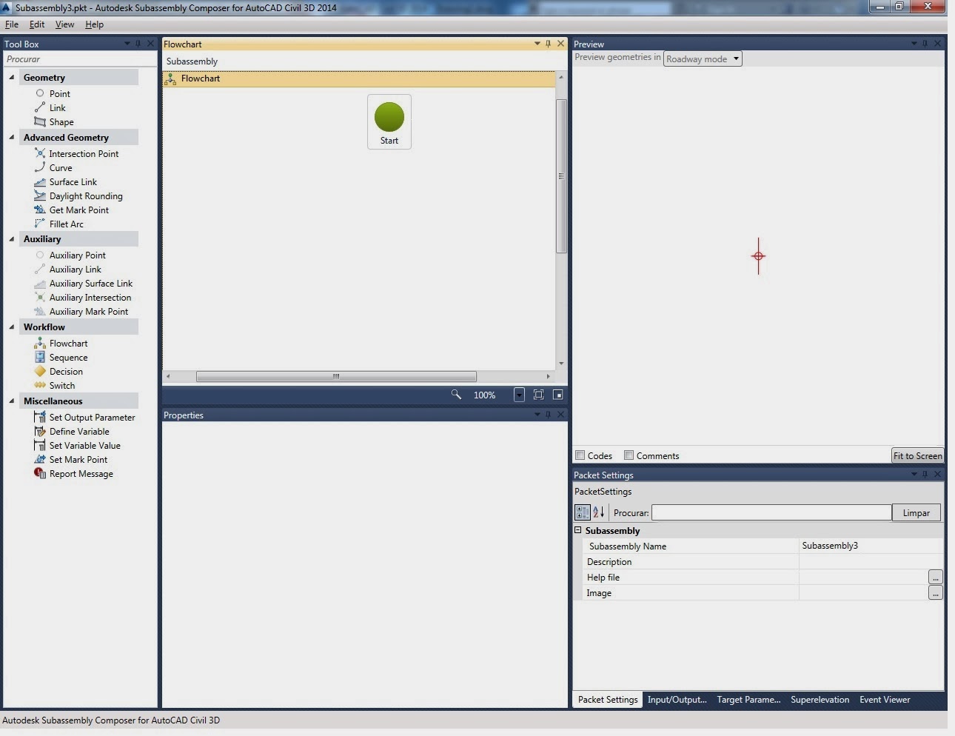Collapse the Auxiliary group
This screenshot has height=736, width=955.
point(11,239)
